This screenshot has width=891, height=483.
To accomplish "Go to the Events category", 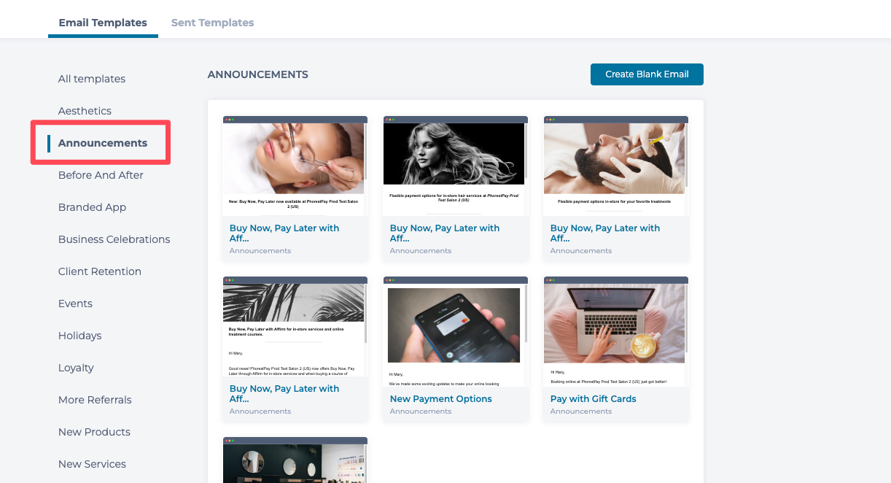I will tap(75, 304).
